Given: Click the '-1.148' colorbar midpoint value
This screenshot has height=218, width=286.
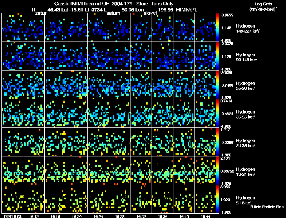Looking at the screenshot, I should tap(226, 28).
